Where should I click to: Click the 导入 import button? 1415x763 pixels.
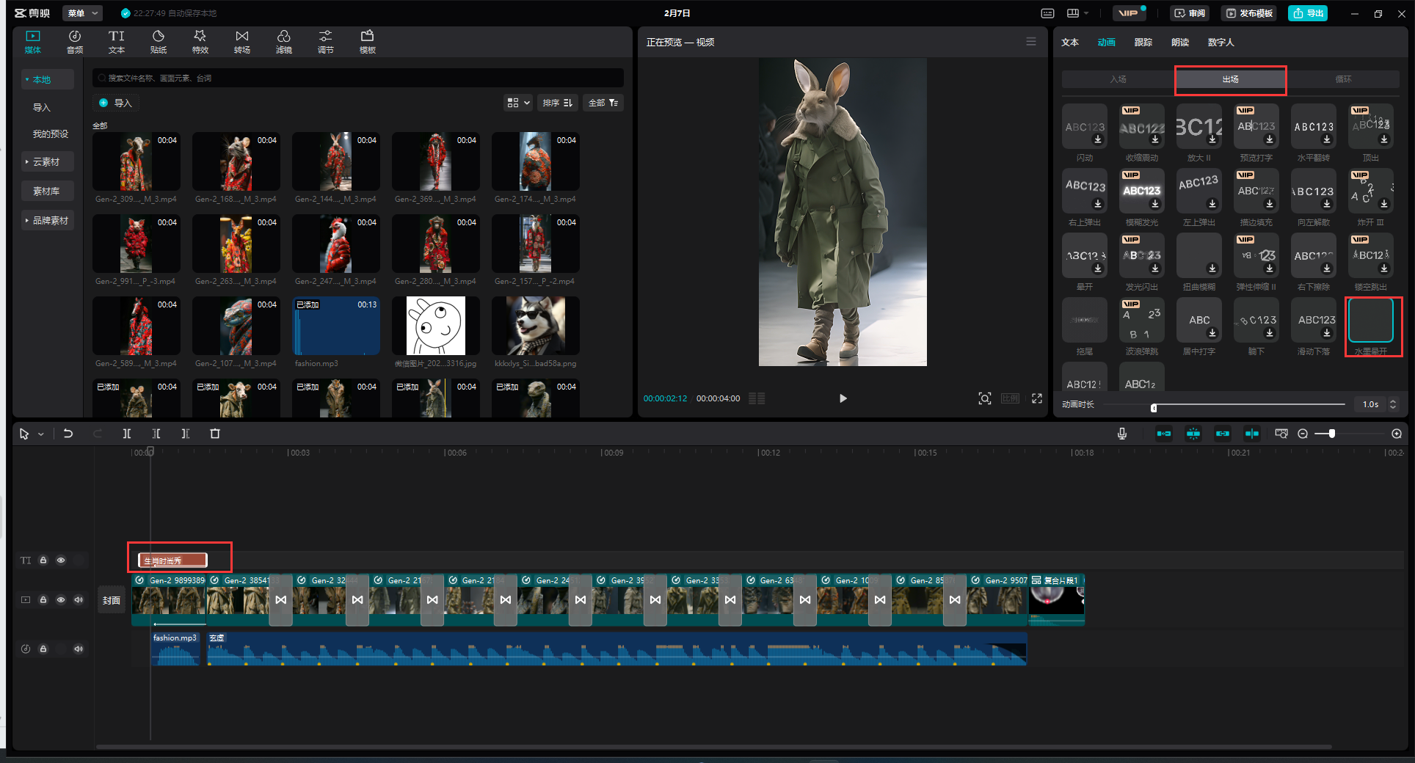coord(116,103)
